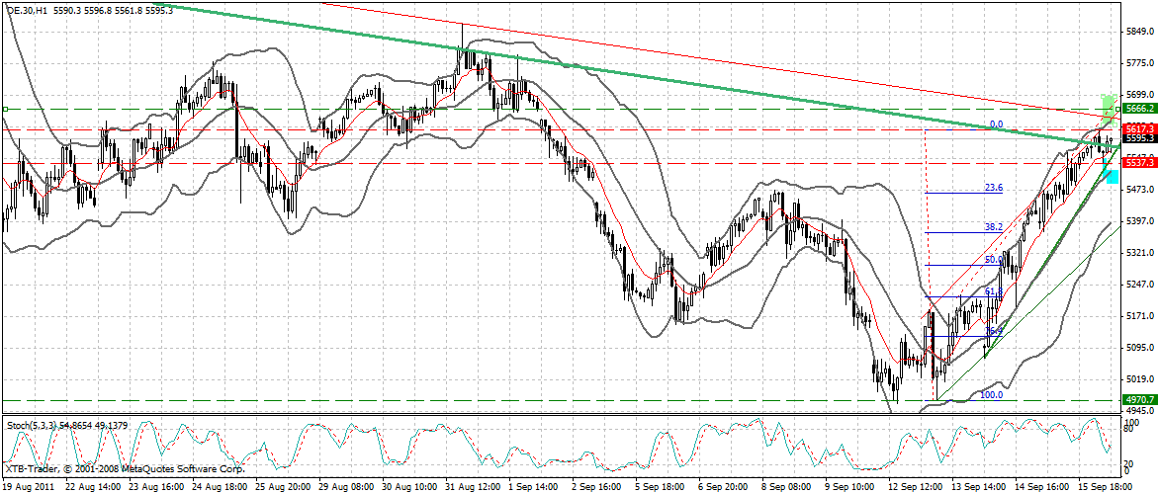Screen dimensions: 1158x494
Task: Click the 5849.0 value on price scale
Action: coord(1138,32)
